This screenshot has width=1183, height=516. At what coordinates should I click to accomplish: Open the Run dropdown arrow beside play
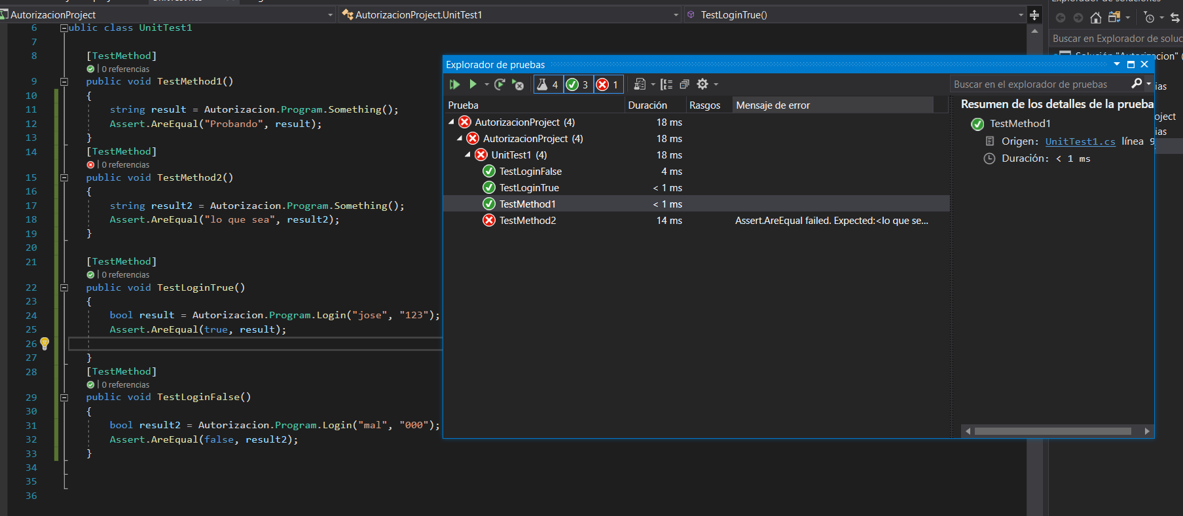[486, 84]
